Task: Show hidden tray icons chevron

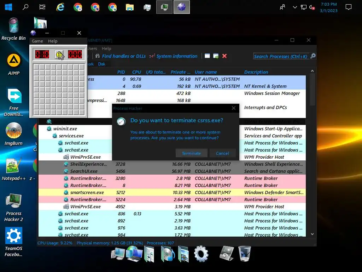Action: (x=295, y=7)
